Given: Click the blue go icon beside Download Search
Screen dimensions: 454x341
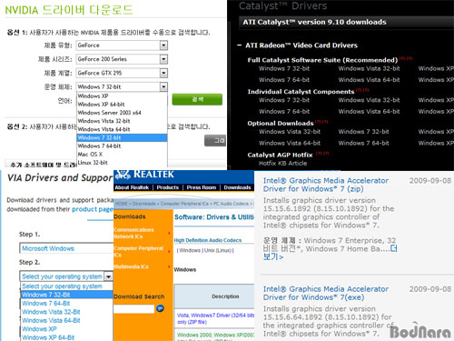Looking at the screenshot, I should [x=160, y=308].
